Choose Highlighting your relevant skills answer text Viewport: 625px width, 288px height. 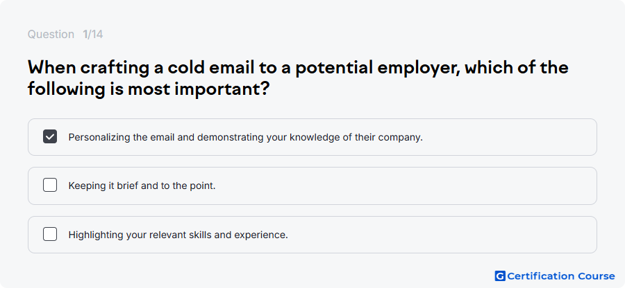[x=178, y=235]
